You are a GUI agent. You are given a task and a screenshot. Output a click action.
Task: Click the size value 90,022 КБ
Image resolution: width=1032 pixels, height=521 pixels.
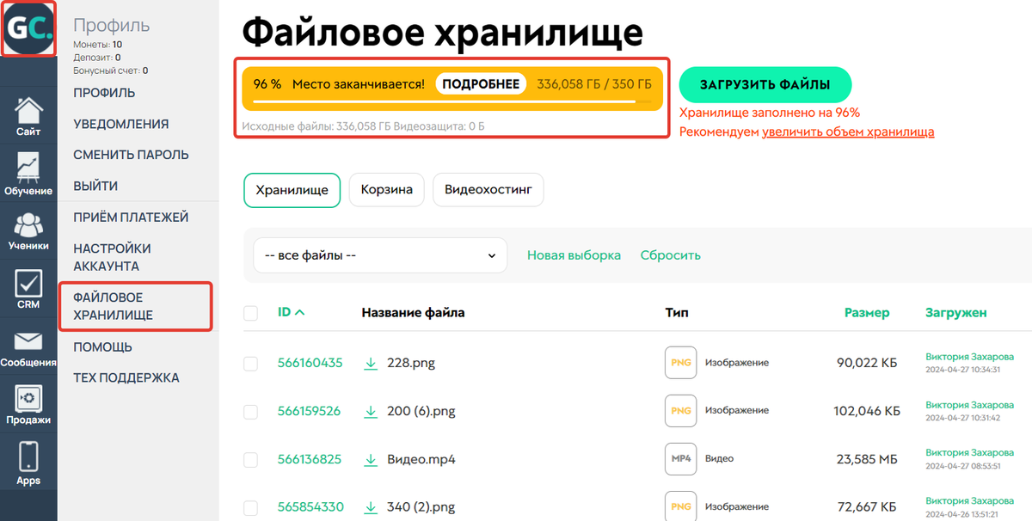tap(867, 363)
